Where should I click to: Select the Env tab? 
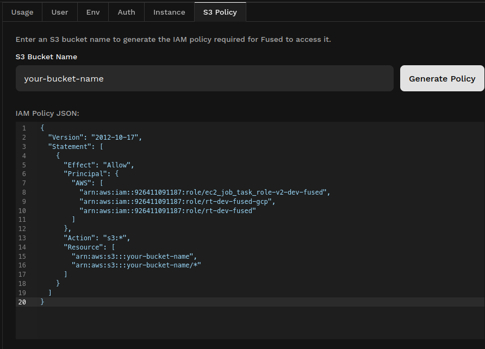coord(93,12)
